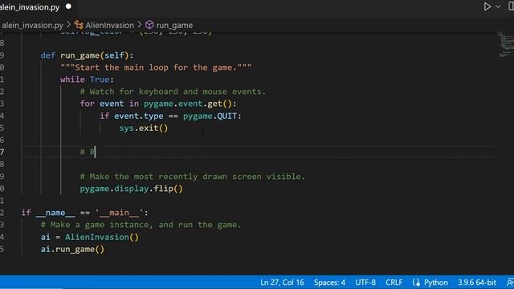The height and width of the screenshot is (289, 514).
Task: Click the split editor icon
Action: 511,6
